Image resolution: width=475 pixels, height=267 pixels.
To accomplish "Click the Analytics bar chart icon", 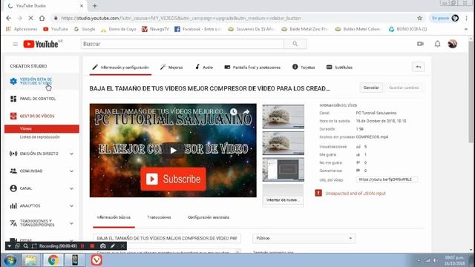I will 13,206.
